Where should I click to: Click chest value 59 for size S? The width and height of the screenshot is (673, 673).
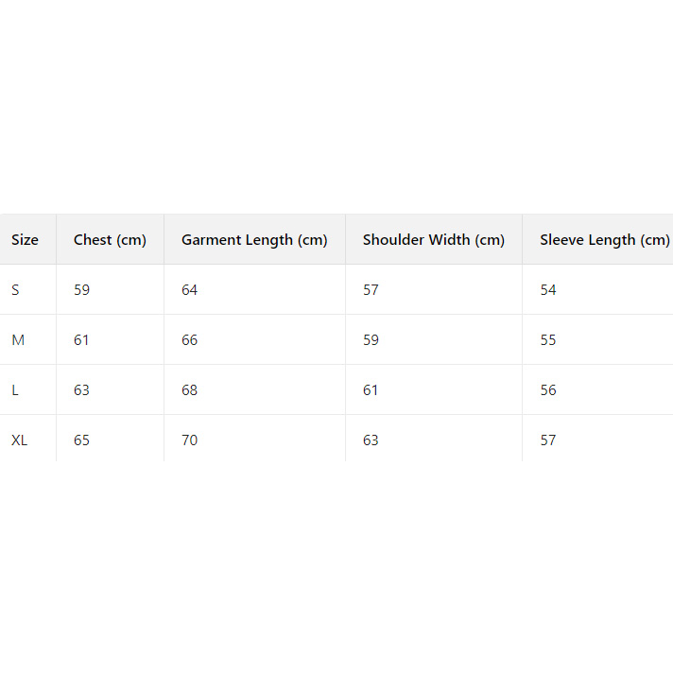click(82, 290)
